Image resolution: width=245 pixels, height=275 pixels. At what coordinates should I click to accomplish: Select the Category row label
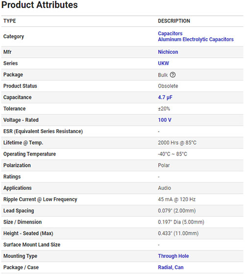pyautogui.click(x=14, y=37)
